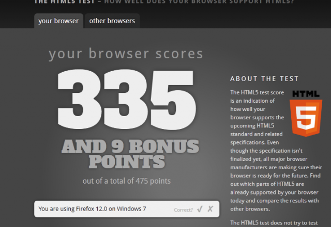
Task: Click the 'The HTML5 test score' paragraph line
Action: (257, 92)
